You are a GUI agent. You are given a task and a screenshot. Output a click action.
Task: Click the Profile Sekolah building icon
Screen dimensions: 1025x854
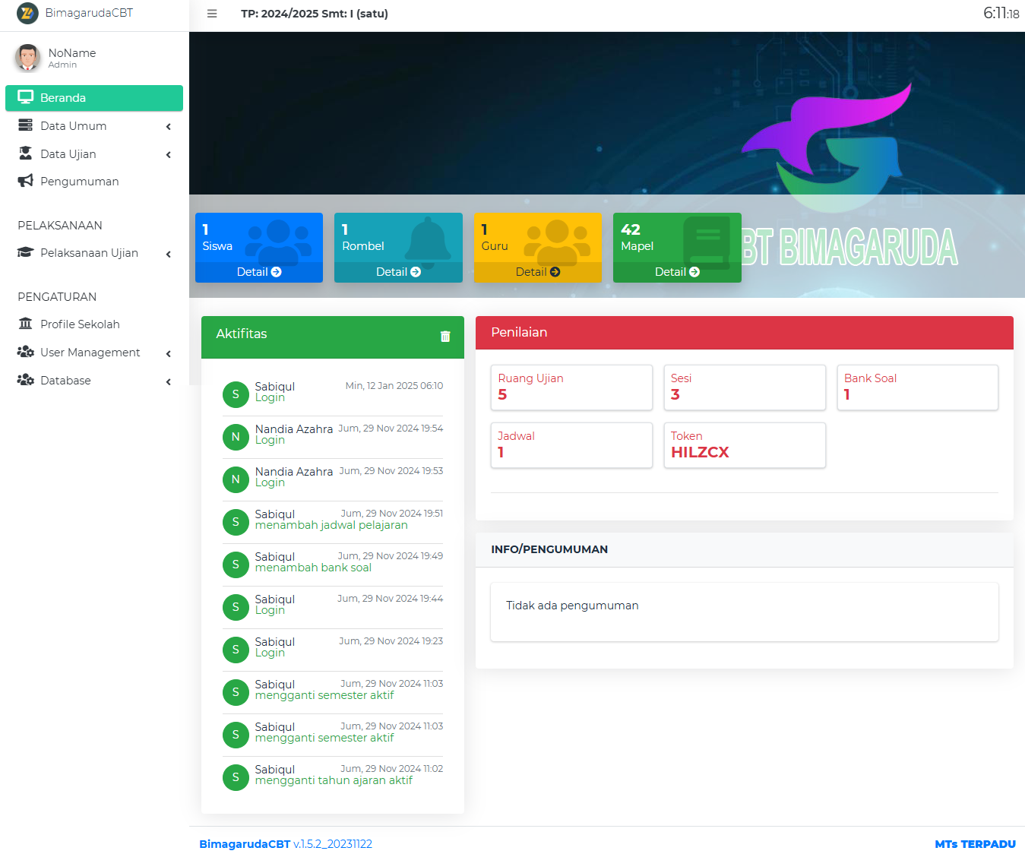pos(25,324)
